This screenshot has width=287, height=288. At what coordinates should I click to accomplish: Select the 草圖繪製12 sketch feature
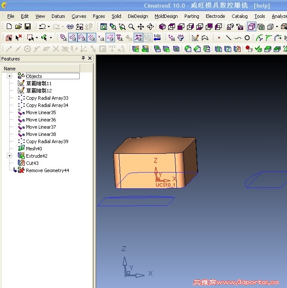click(x=39, y=91)
